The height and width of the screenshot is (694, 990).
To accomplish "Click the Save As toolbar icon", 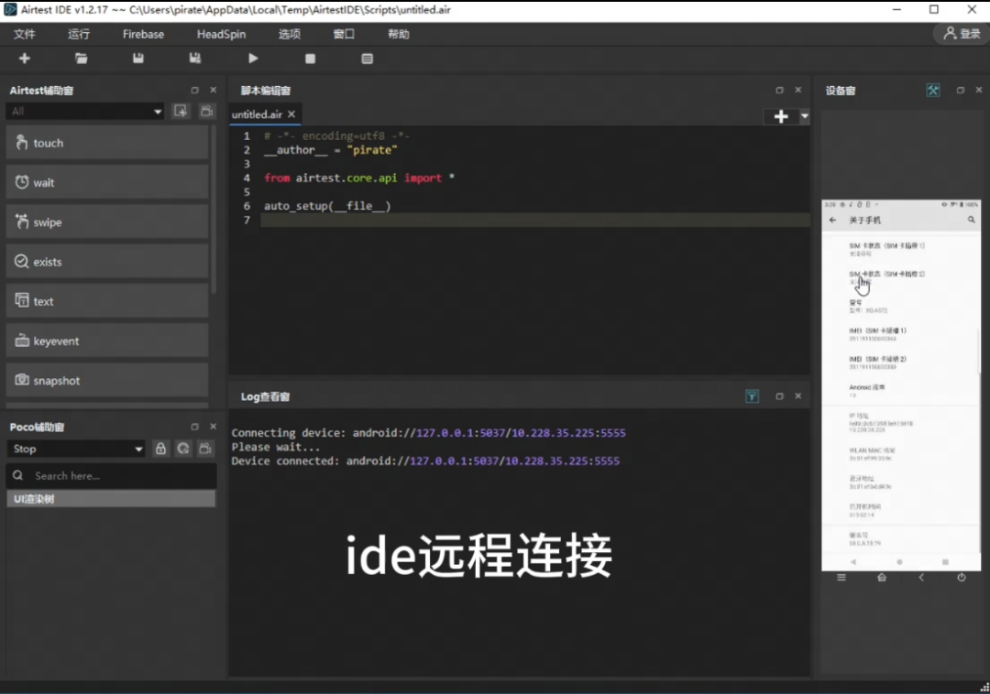I will pyautogui.click(x=195, y=59).
